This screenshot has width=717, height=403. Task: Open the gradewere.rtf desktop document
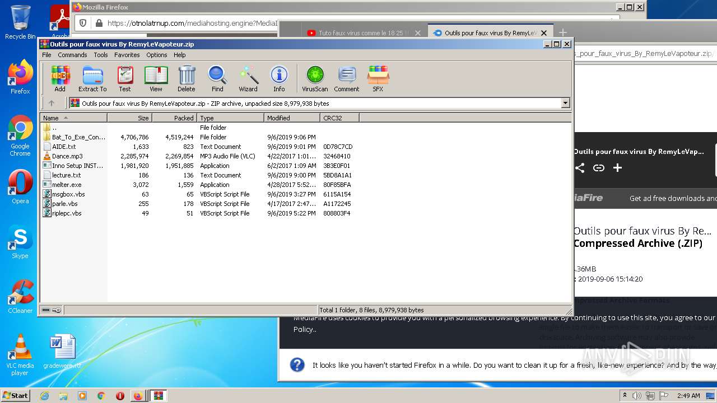click(62, 352)
